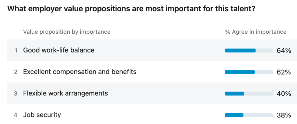Click rank number 4 in the list
297x124 pixels.
click(16, 115)
